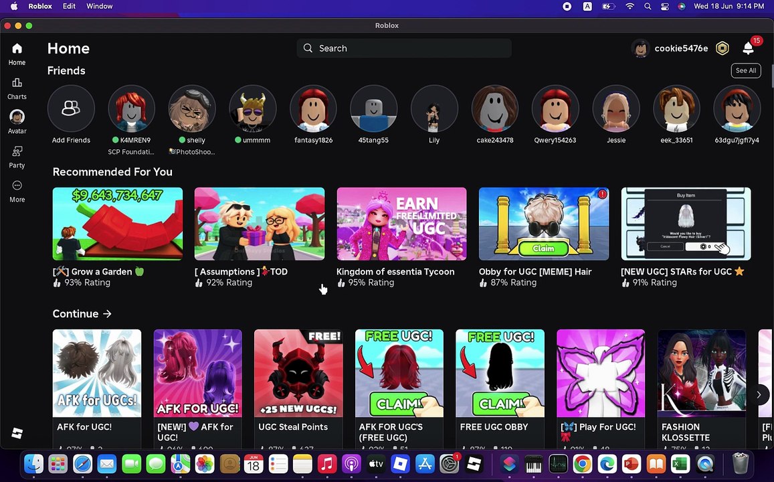Open friend Lily's avatar
774x482 pixels.
click(x=434, y=108)
